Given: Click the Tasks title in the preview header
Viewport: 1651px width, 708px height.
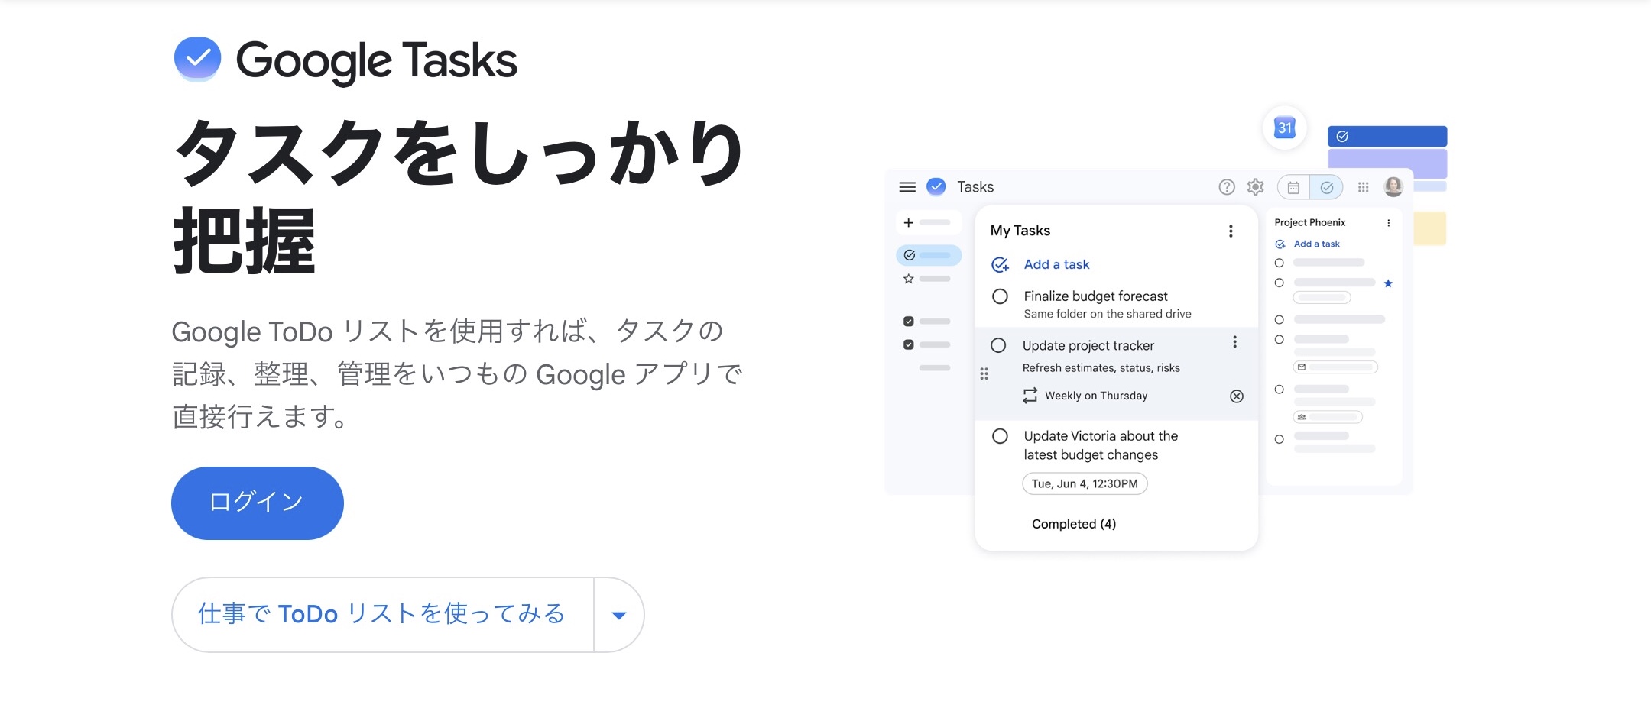Looking at the screenshot, I should 975,187.
